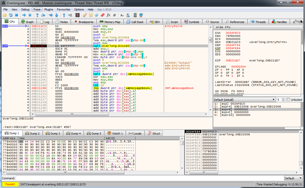Go to the Symbols tab
This screenshot has height=188, width=305.
(192, 22)
